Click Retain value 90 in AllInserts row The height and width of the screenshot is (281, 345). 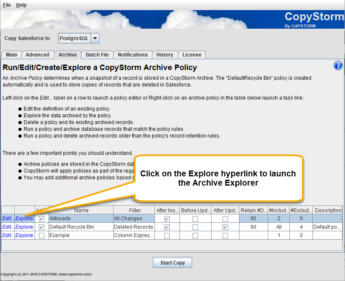point(253,219)
